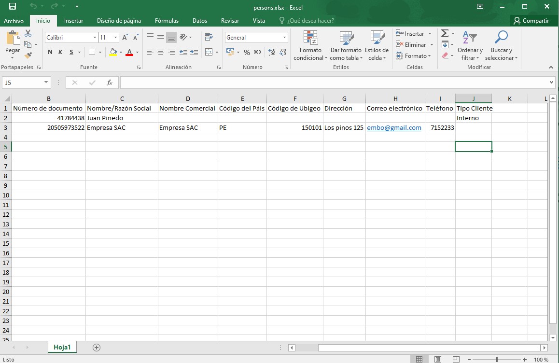Expand the General number format dropdown

[x=284, y=38]
